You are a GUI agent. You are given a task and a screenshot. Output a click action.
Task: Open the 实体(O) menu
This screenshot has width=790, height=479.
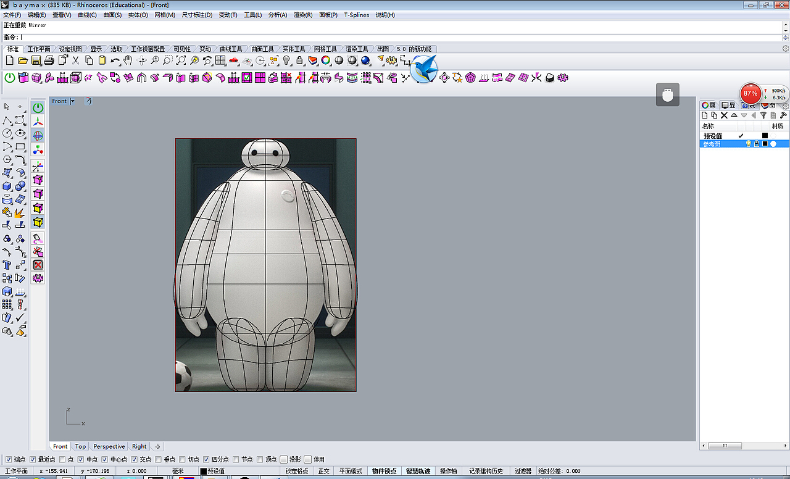click(x=138, y=15)
